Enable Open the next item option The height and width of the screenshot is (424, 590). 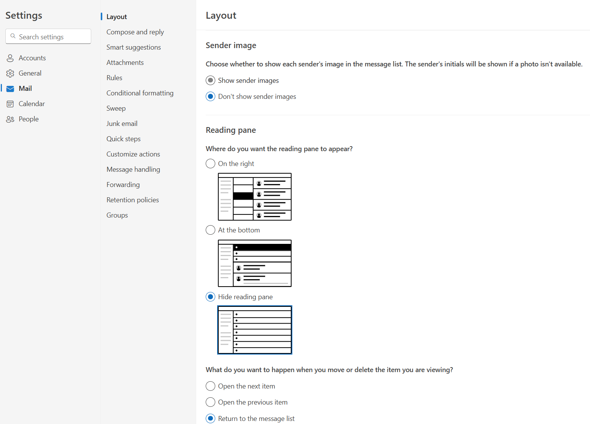point(210,386)
